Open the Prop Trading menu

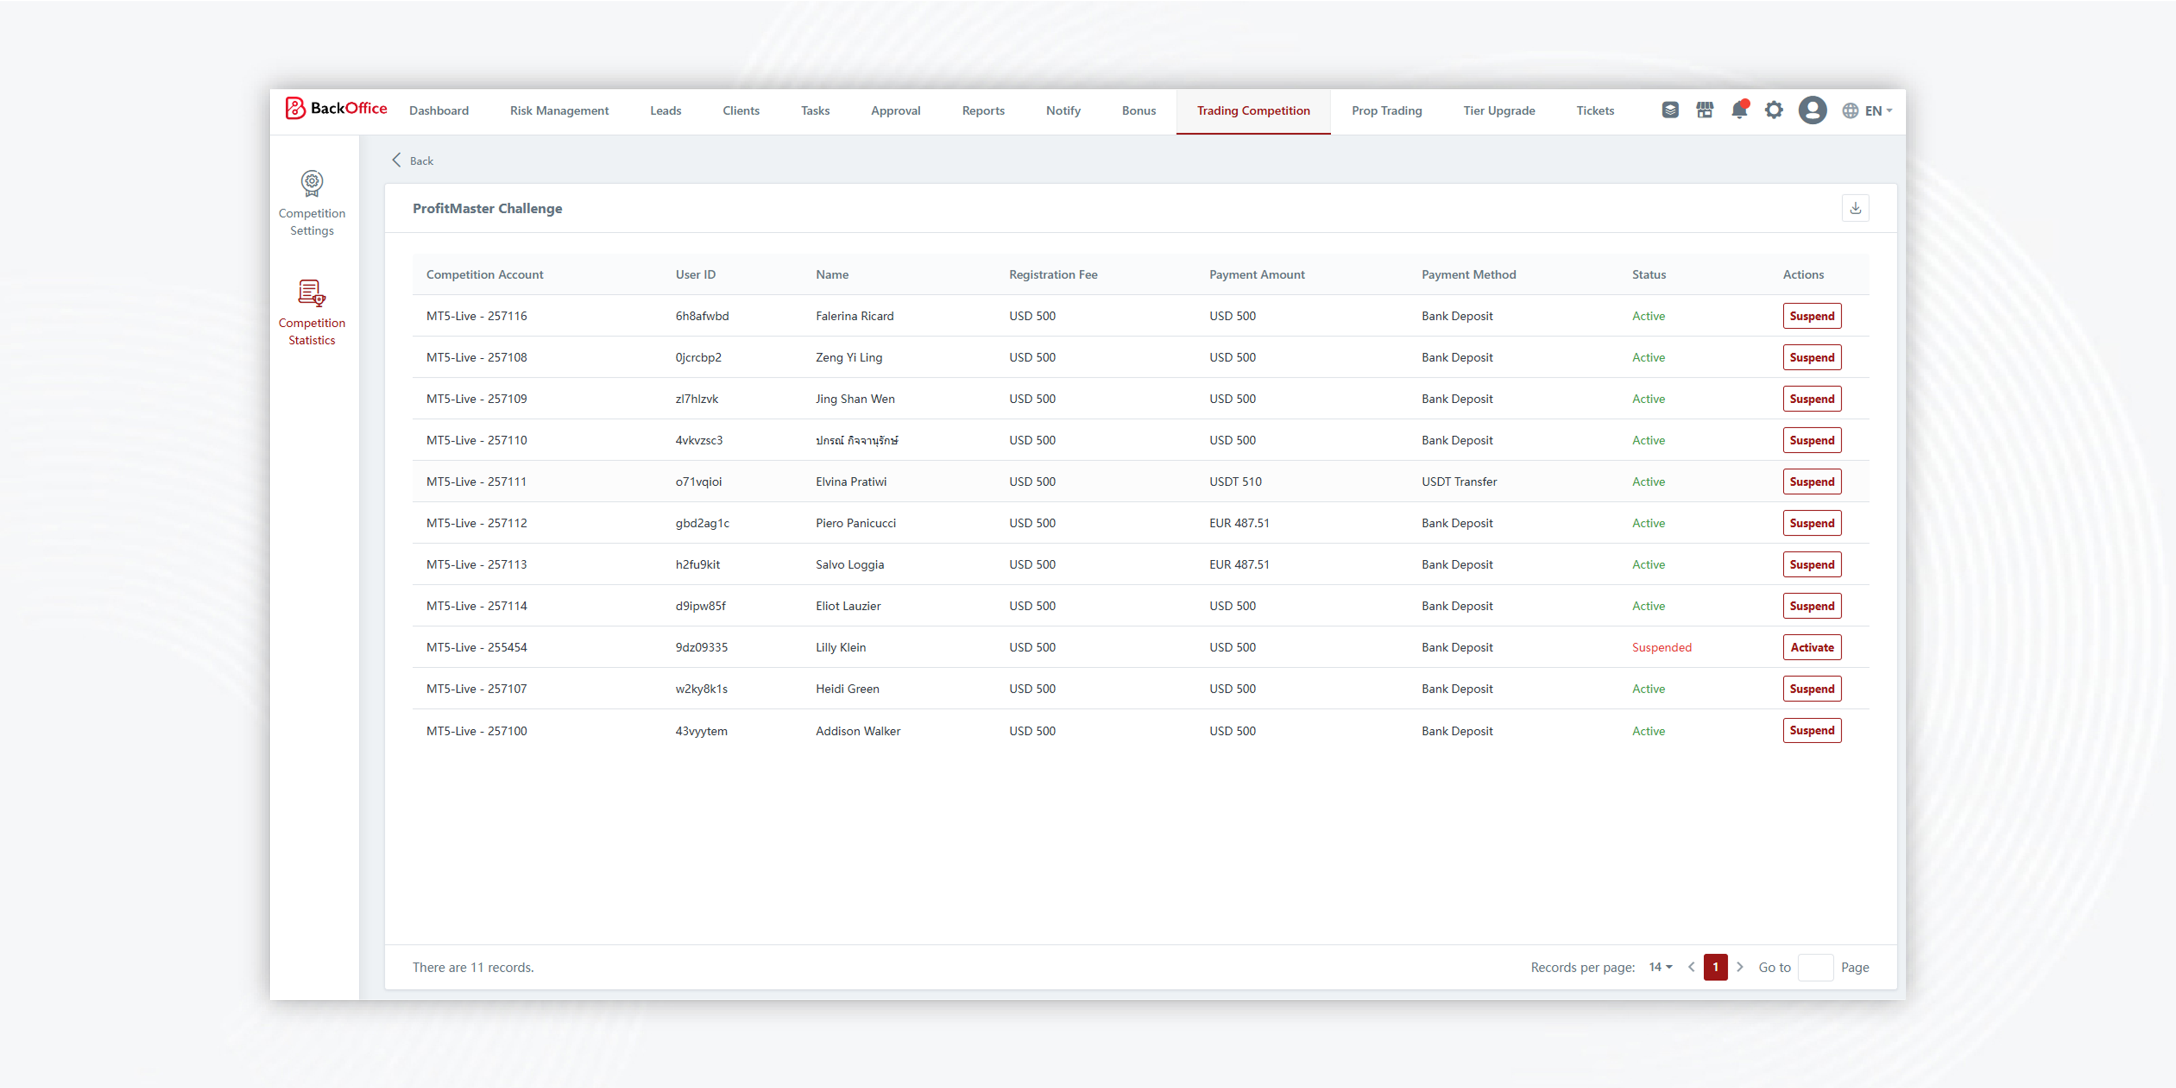1387,111
